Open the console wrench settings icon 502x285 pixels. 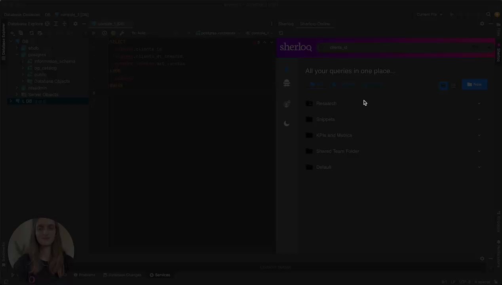tap(122, 33)
